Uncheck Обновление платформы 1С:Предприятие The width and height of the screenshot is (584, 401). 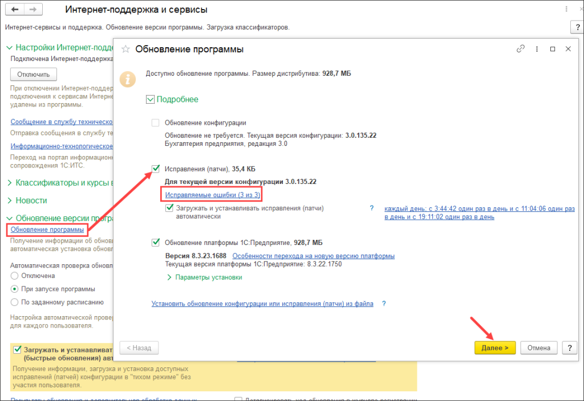point(156,243)
